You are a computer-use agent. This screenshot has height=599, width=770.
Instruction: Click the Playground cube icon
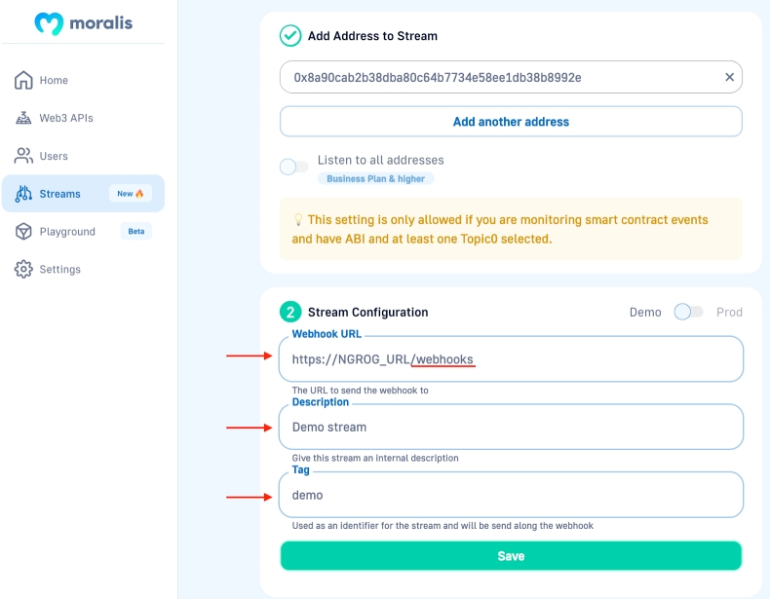23,232
